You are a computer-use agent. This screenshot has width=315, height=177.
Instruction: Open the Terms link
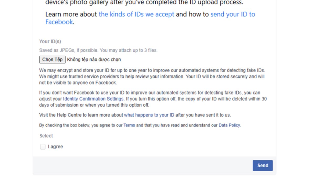tap(129, 125)
